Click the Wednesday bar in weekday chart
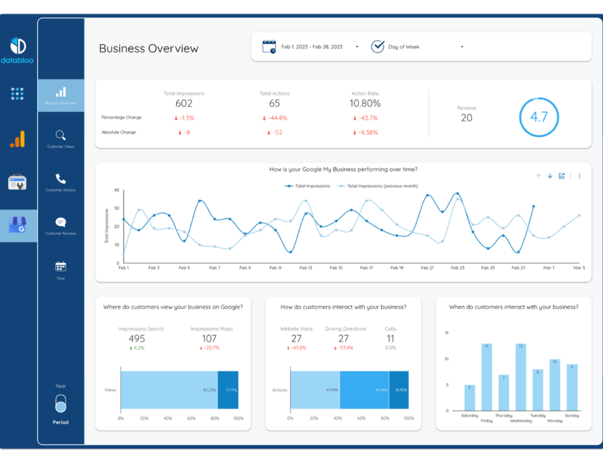603x463 pixels. [x=521, y=377]
